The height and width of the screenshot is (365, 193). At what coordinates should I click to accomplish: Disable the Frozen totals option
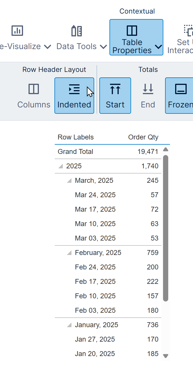[x=181, y=95]
